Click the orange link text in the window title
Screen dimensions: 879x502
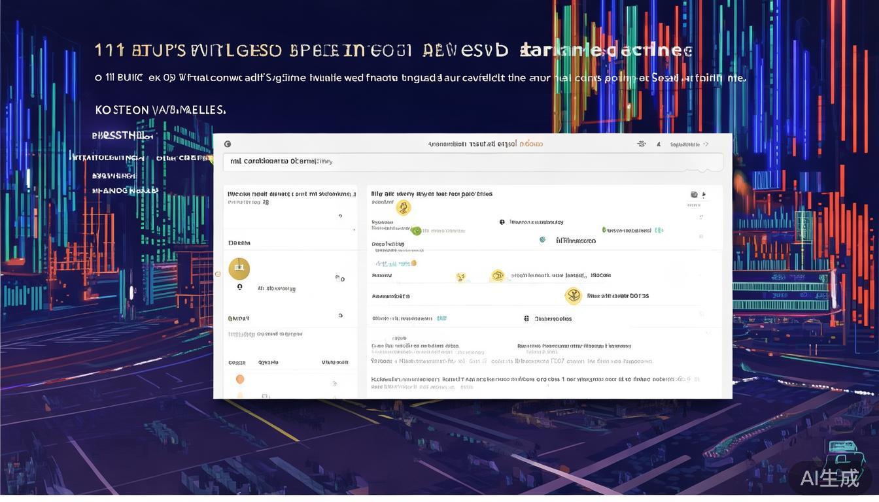pos(530,144)
